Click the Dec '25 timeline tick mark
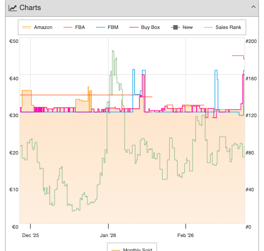 tap(30, 226)
